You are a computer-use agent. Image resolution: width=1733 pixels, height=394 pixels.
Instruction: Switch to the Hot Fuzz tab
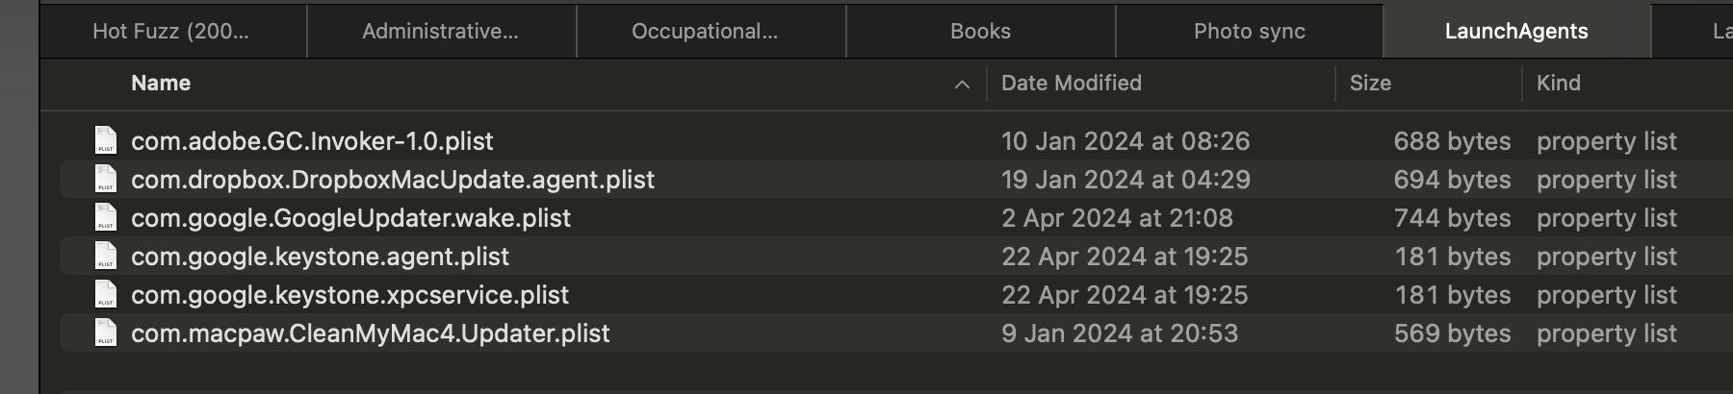(170, 32)
